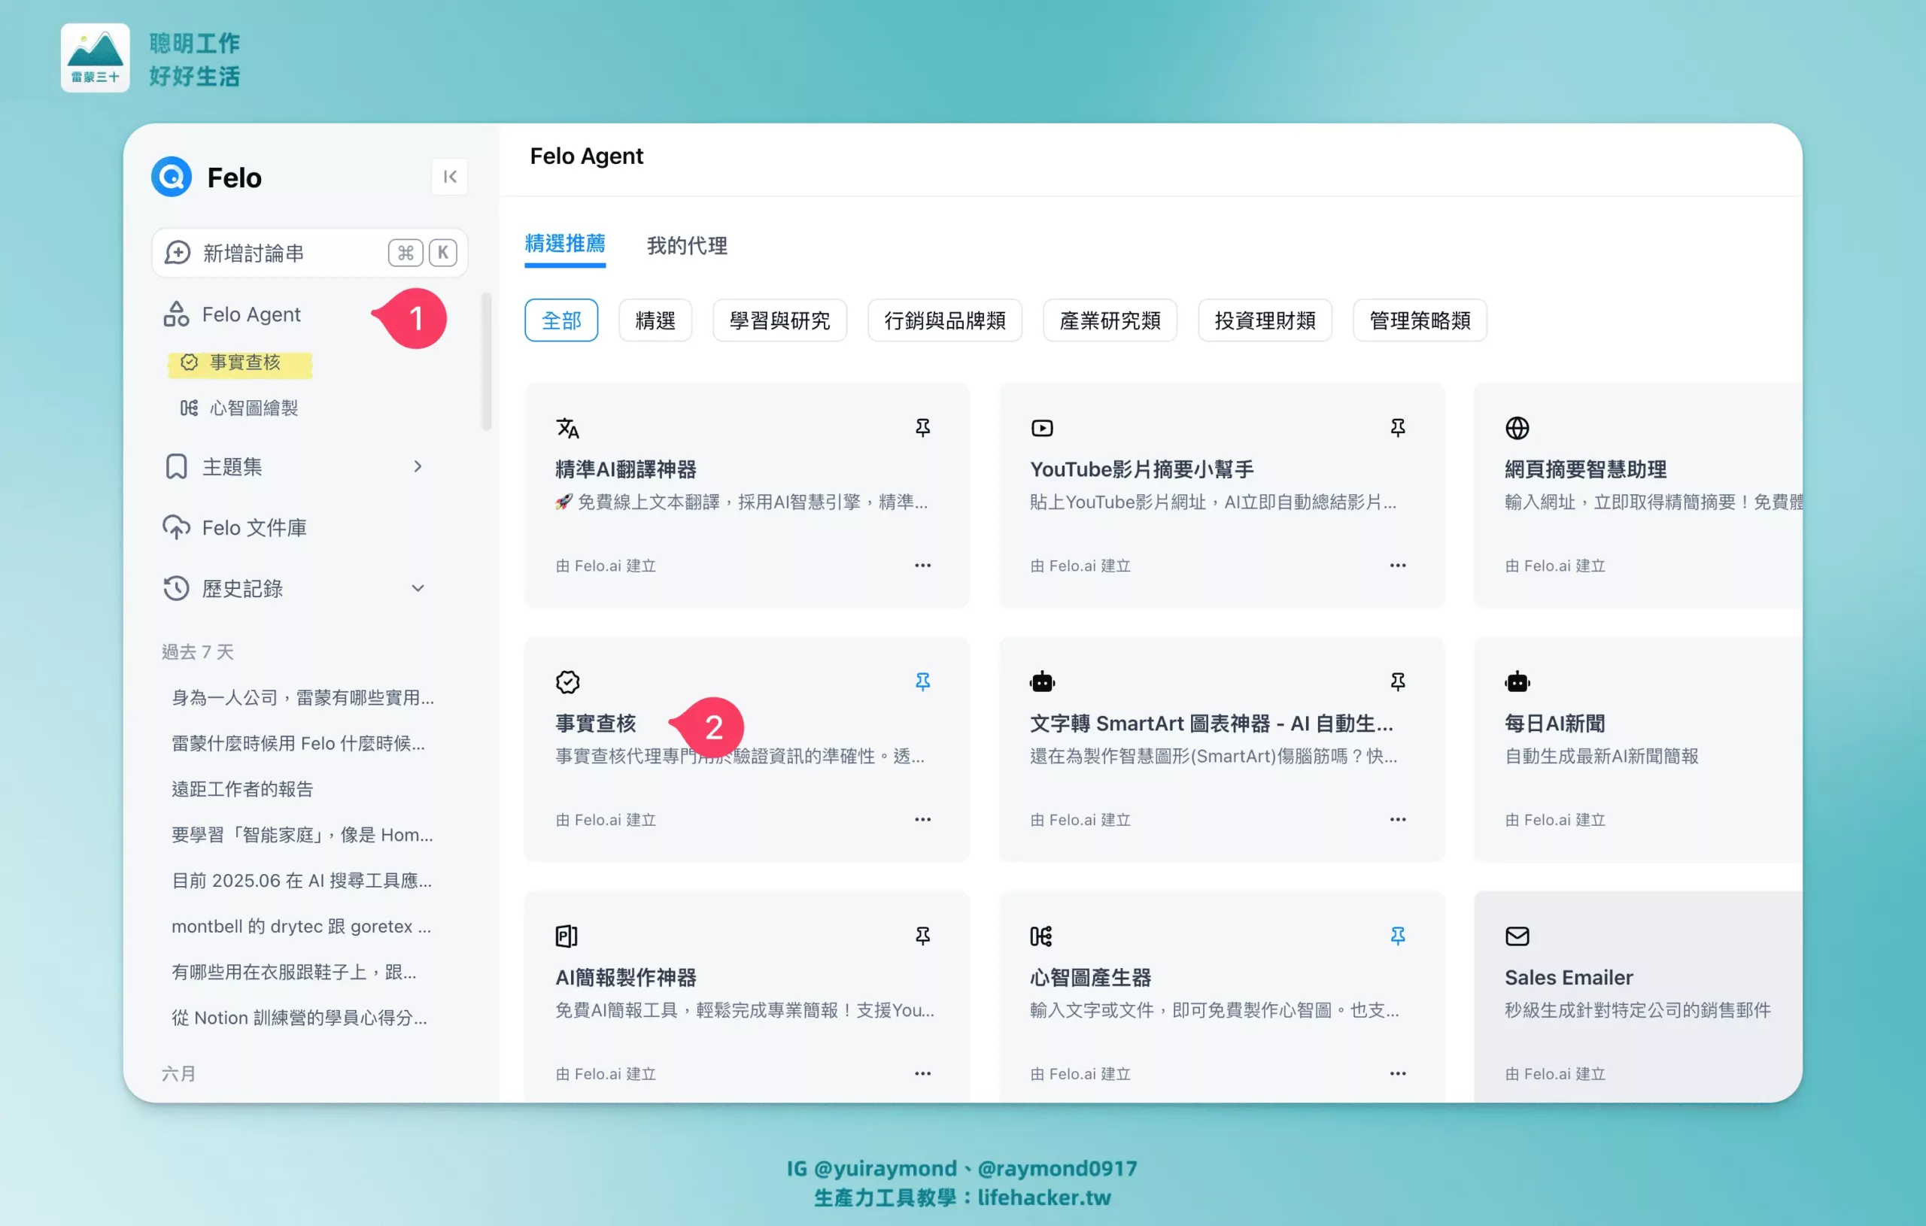Open the 精準AI翻譯神器 agent title
1926x1226 pixels.
pos(625,469)
